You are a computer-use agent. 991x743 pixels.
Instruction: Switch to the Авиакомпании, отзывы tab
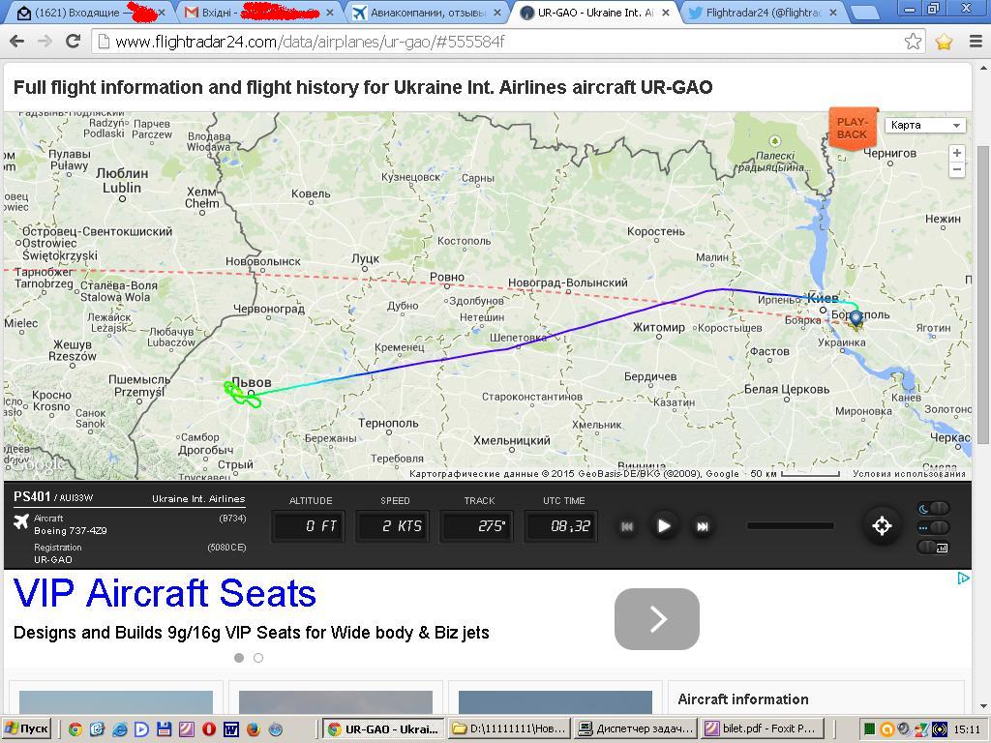click(x=427, y=13)
